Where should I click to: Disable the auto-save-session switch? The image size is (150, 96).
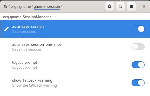pyautogui.click(x=138, y=29)
